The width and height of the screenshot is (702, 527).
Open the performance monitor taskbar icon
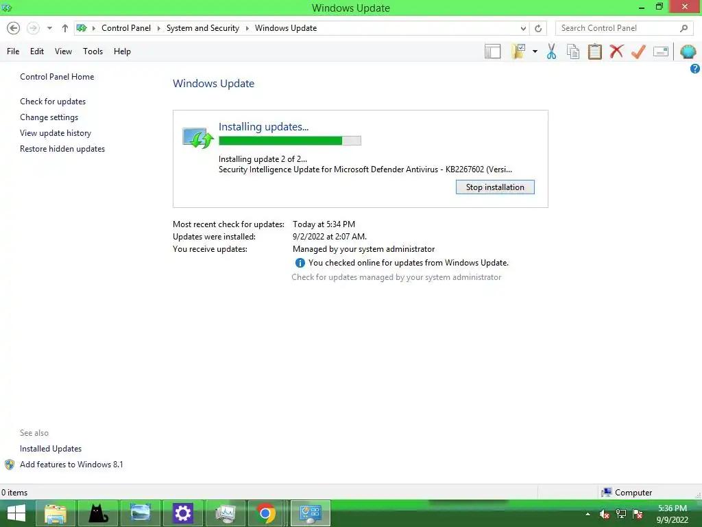(x=226, y=513)
